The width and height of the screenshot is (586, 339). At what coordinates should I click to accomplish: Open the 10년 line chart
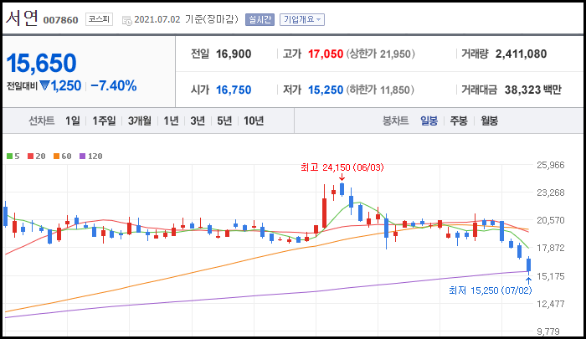254,121
